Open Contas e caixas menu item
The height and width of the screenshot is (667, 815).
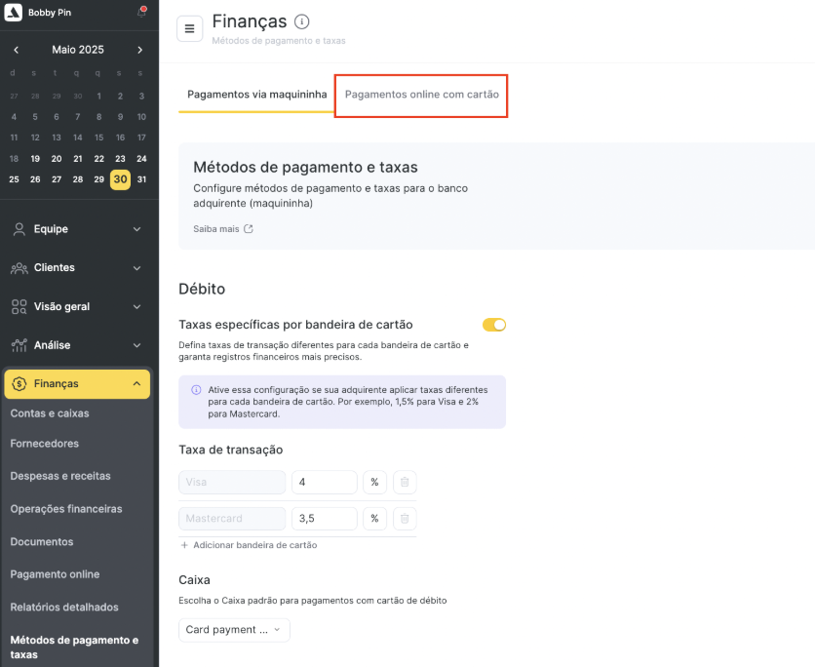tap(50, 413)
